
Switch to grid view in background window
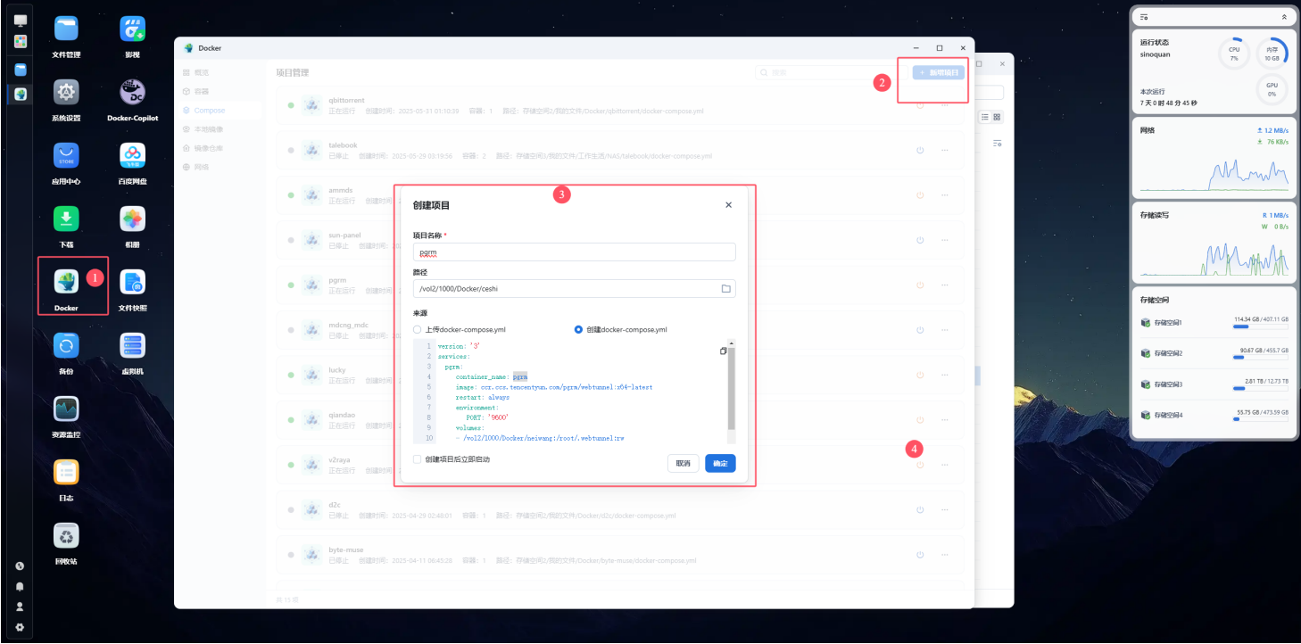(997, 117)
